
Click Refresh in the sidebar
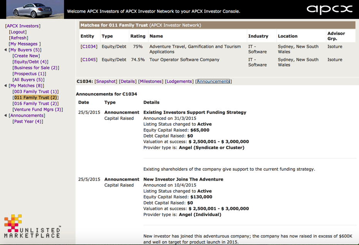18,38
